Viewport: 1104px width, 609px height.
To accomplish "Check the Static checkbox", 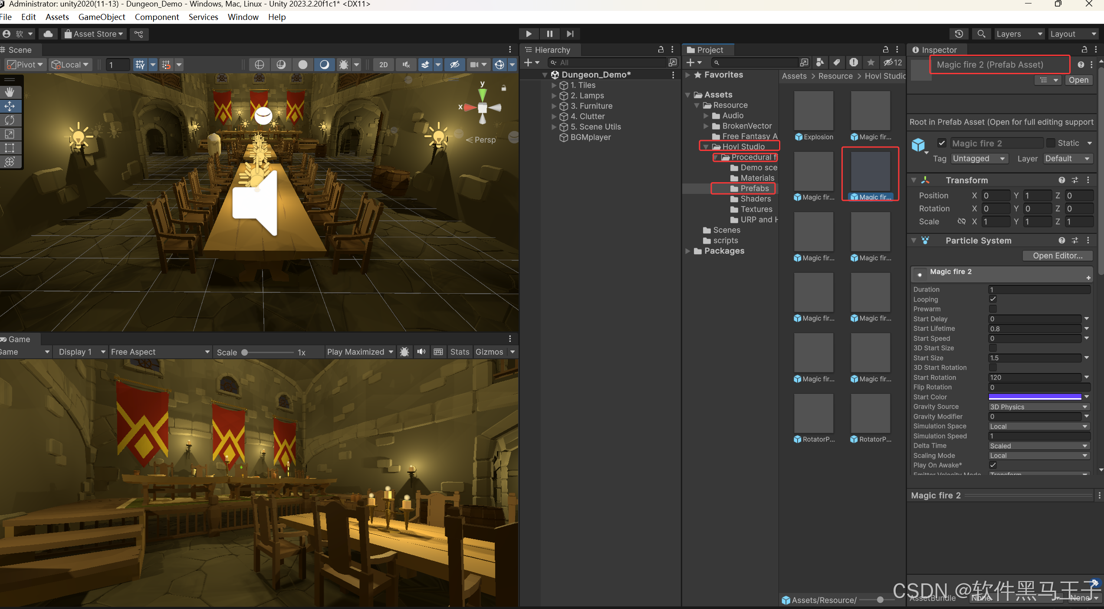I will point(1051,143).
